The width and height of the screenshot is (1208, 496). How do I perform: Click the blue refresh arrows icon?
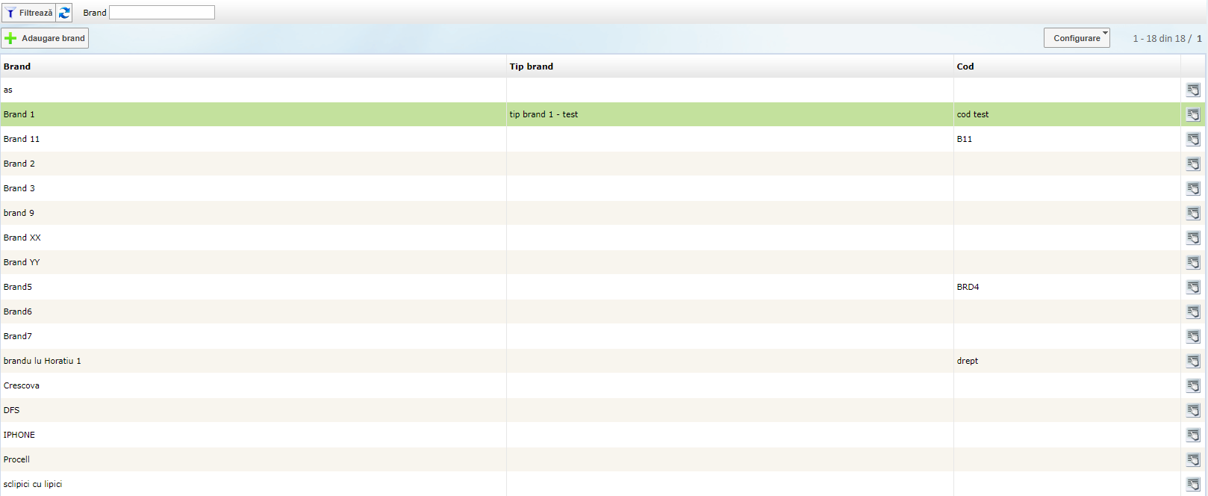(x=64, y=13)
